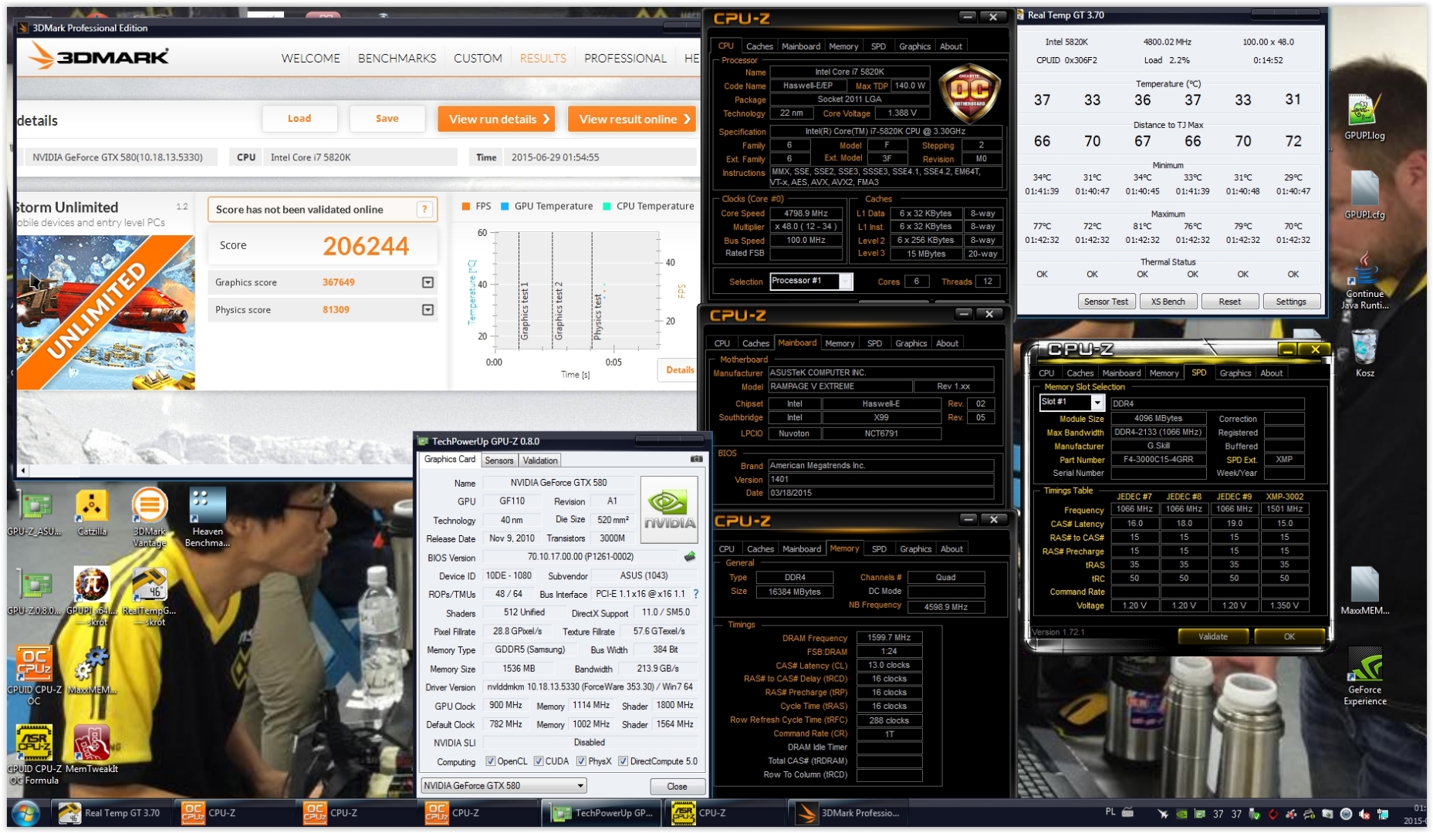Toggle the DirectCompute 5.0 checkbox in GPU-Z

623,761
